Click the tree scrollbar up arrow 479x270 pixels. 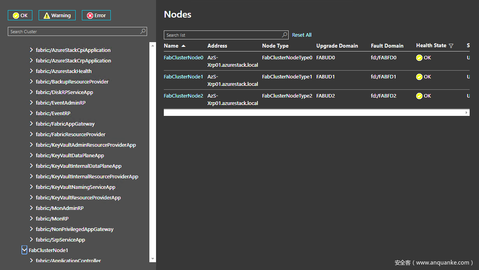153,45
